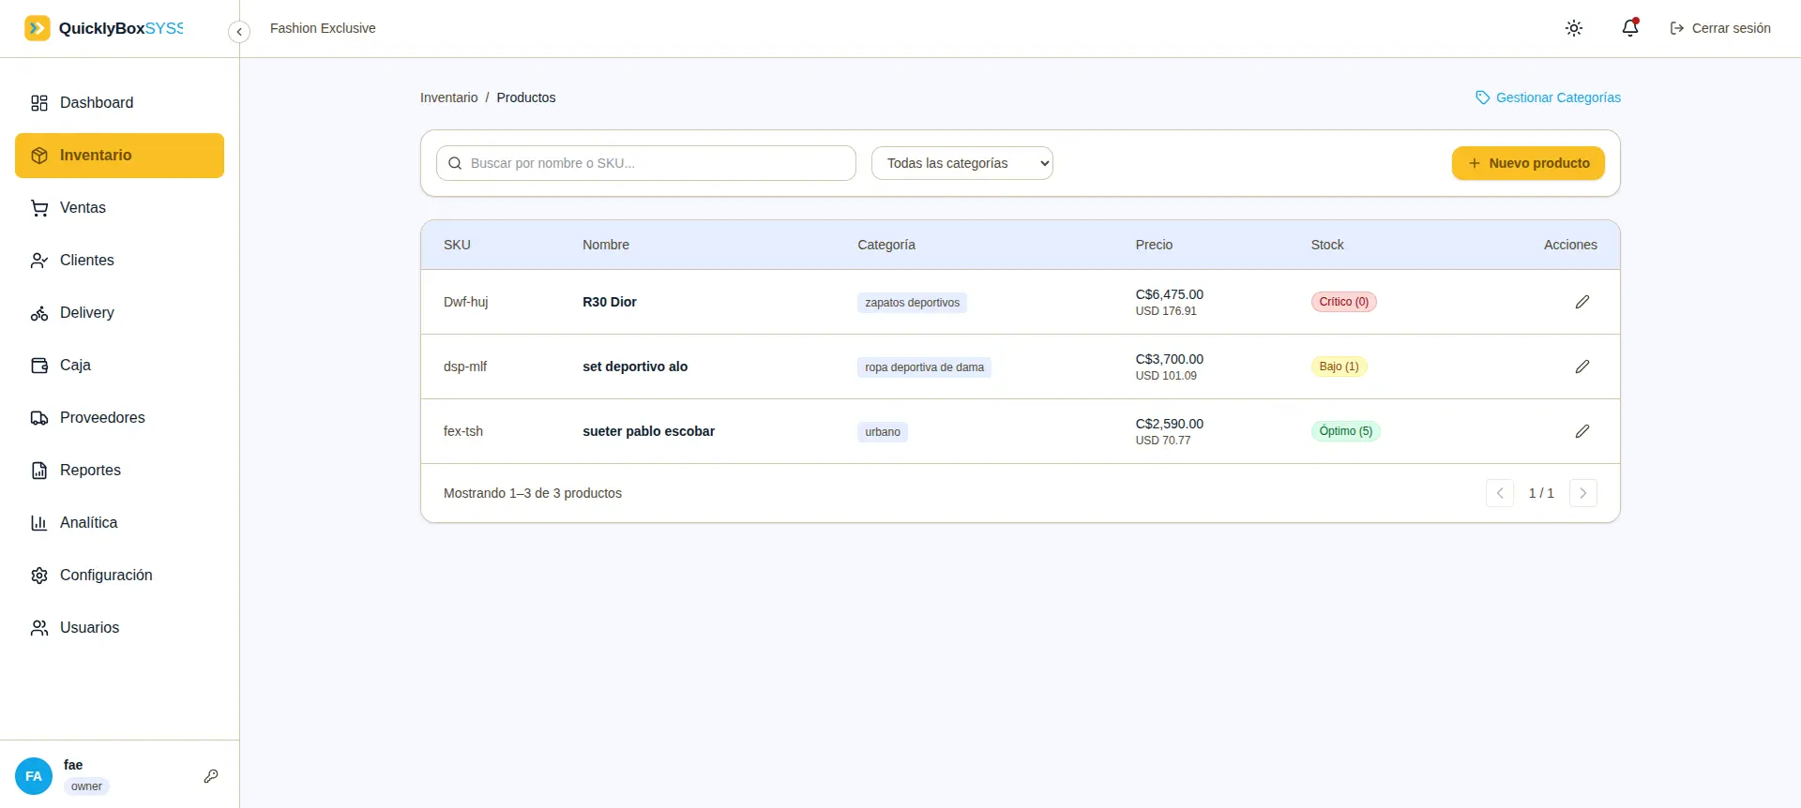Click SKU fex-tsh cell
1801x808 pixels.
[x=463, y=431]
